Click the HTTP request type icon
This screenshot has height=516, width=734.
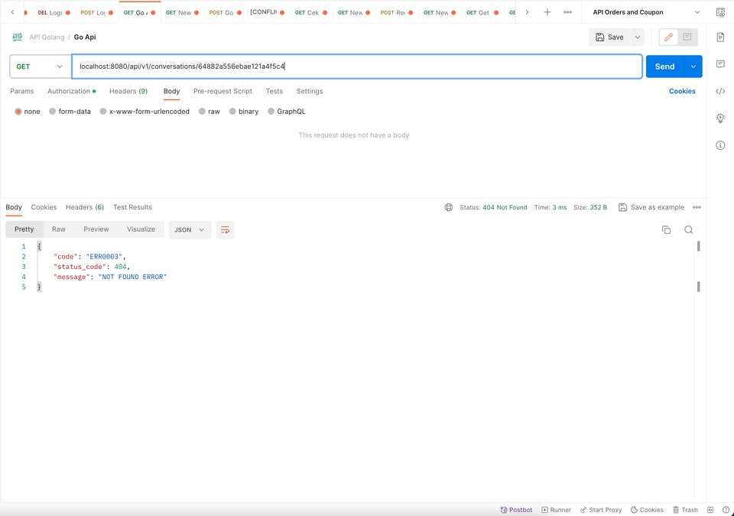coord(18,37)
